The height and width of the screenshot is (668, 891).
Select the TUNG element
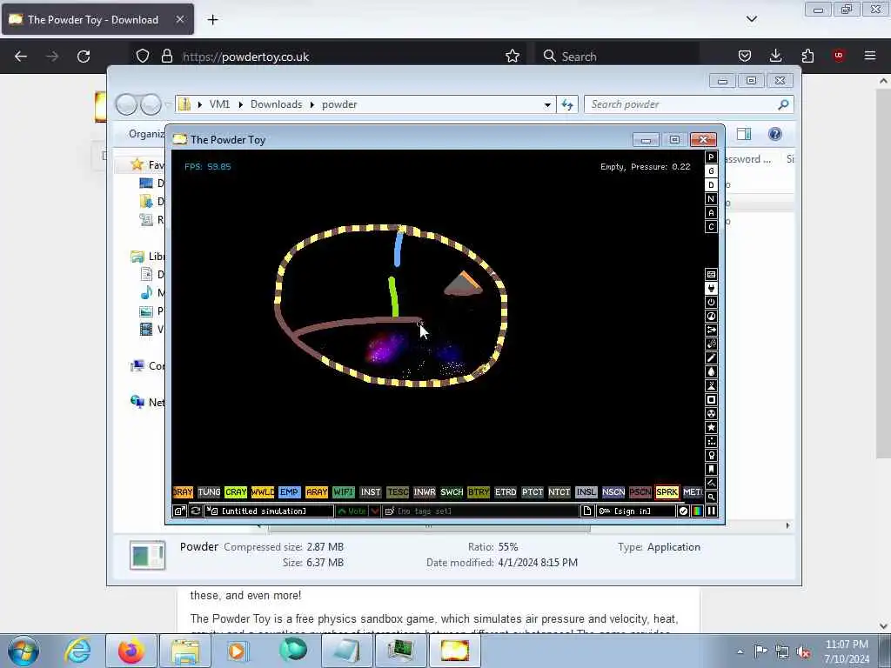209,492
